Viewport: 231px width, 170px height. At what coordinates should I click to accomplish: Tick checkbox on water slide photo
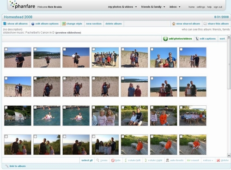(x=6, y=107)
